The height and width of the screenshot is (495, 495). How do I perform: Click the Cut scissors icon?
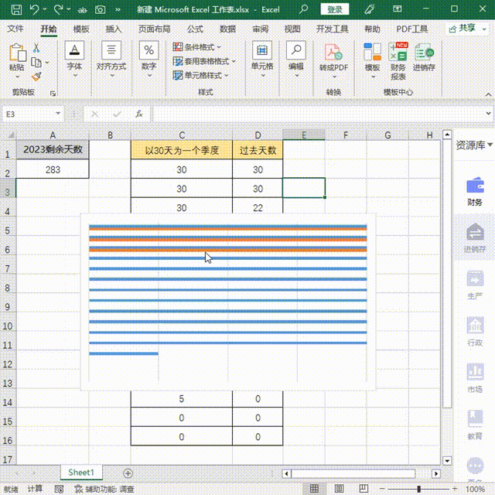pyautogui.click(x=36, y=48)
